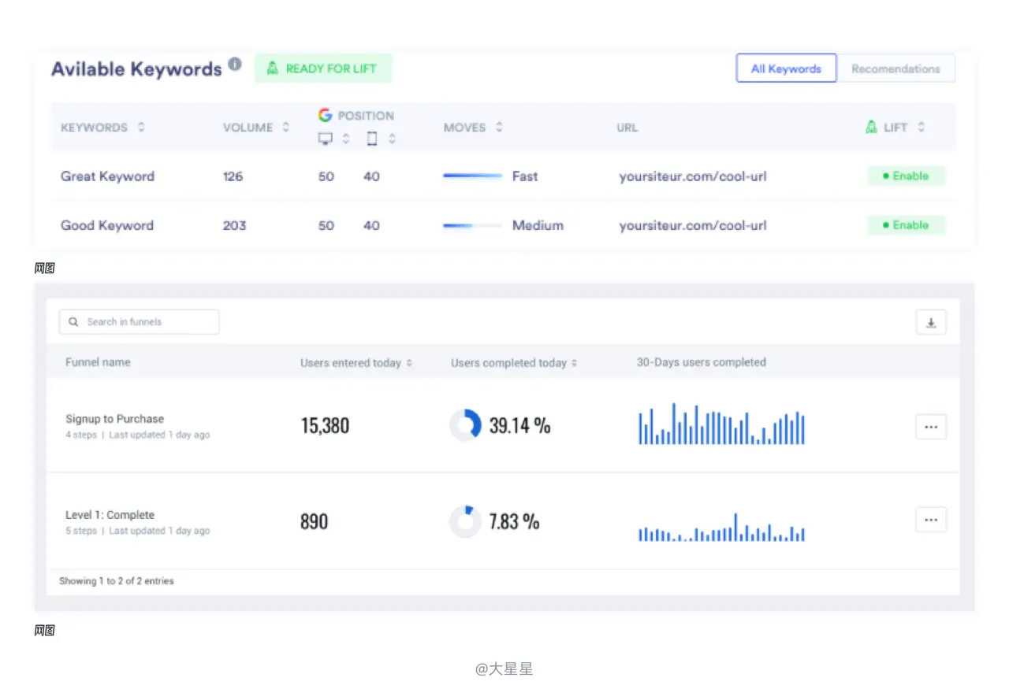Click the Google logo in Position header
This screenshot has height=689, width=1009.
point(325,115)
